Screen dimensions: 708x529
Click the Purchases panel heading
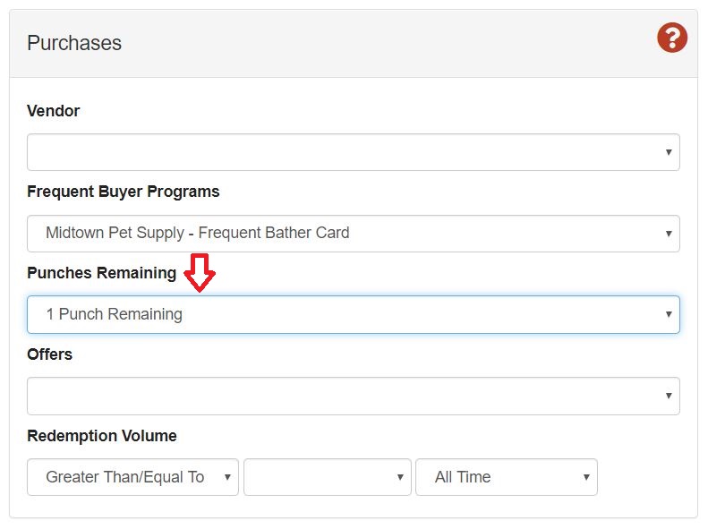(74, 43)
